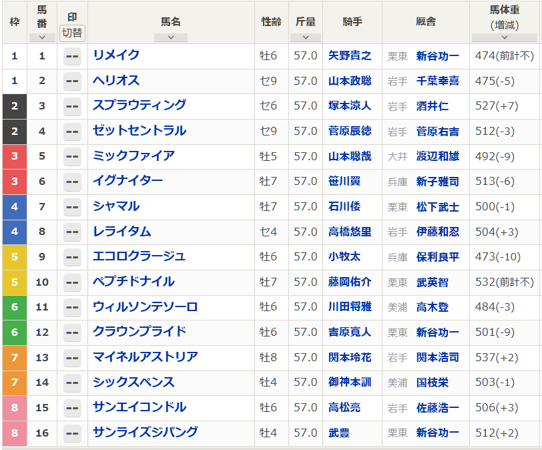Click the sort arrow under 斤量 header
This screenshot has width=542, height=450.
pyautogui.click(x=306, y=37)
